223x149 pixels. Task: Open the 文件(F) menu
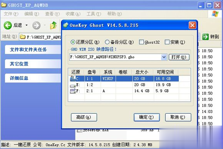pos(11,14)
